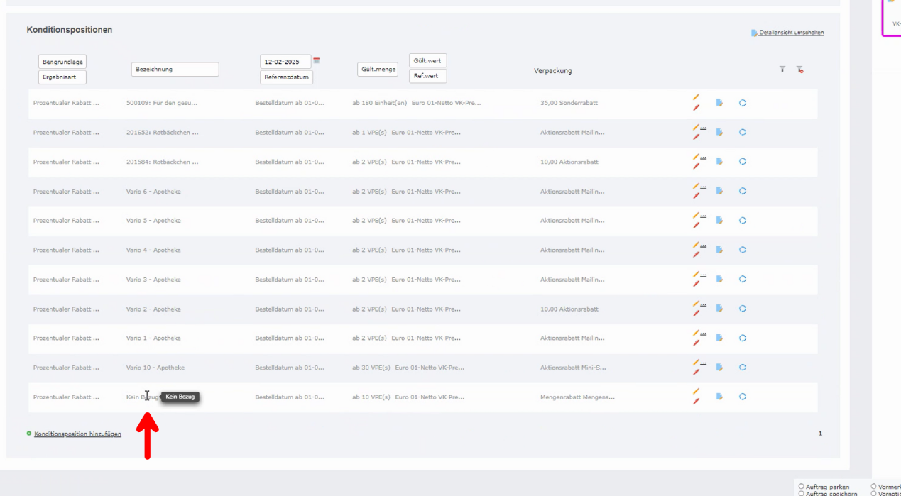Click refresh icon in Vario 2 row
This screenshot has width=901, height=496.
(742, 309)
